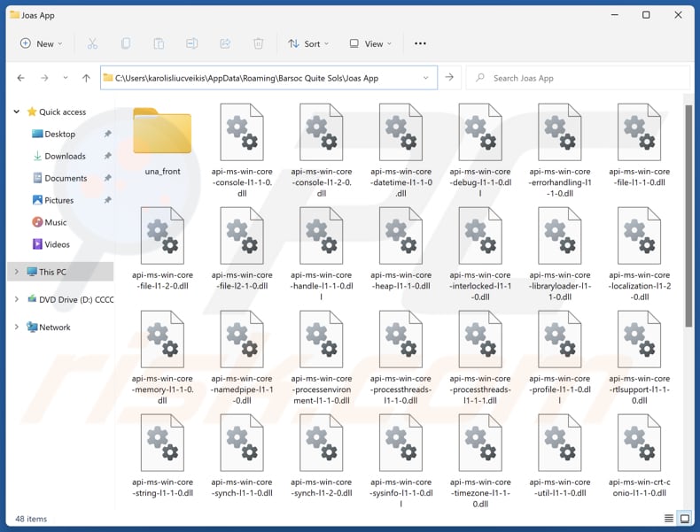The height and width of the screenshot is (532, 700).
Task: Select api-ms-win-crt-conio-l1-1-0.dll file
Action: click(x=639, y=455)
